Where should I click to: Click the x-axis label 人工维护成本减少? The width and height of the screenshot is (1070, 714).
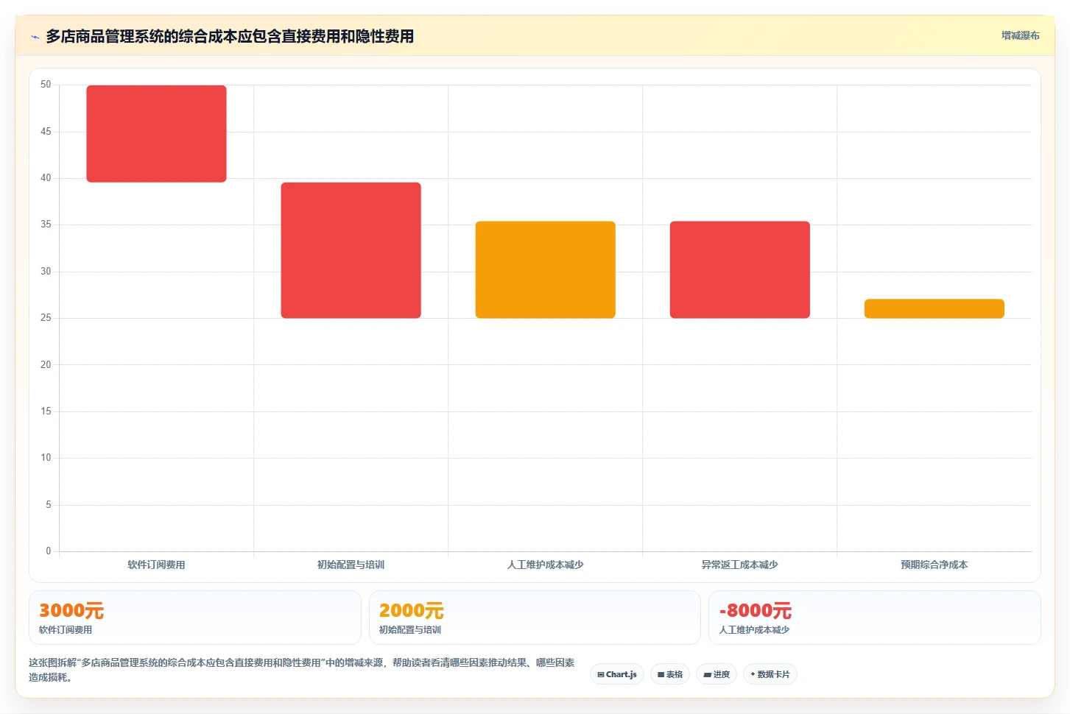[x=545, y=565]
